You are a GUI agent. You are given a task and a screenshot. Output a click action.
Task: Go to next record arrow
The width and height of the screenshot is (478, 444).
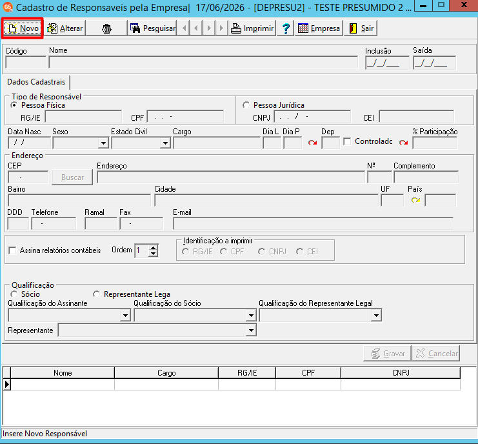tap(209, 28)
